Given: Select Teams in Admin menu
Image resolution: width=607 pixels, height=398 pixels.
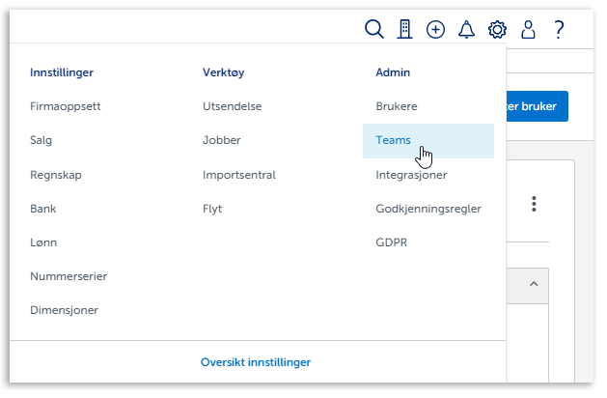Looking at the screenshot, I should [x=394, y=140].
